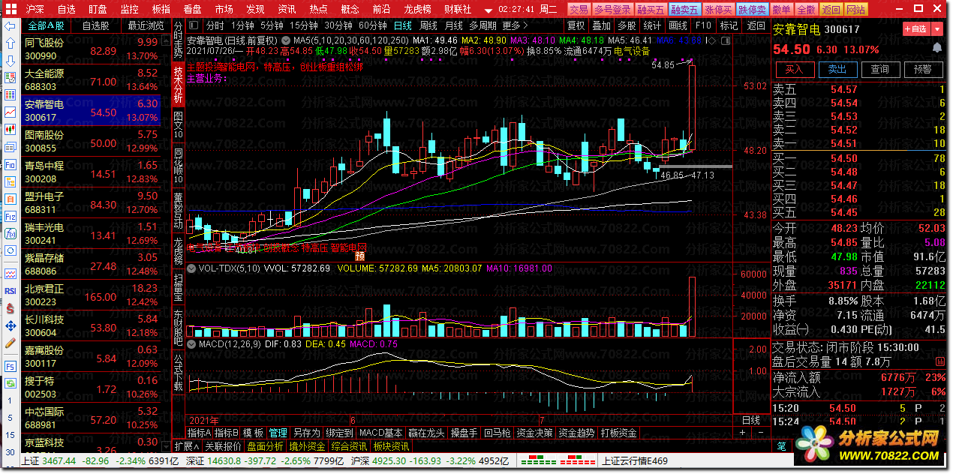The height and width of the screenshot is (474, 953).
Task: Click the 标记 mark toolbar button
Action: [x=729, y=25]
